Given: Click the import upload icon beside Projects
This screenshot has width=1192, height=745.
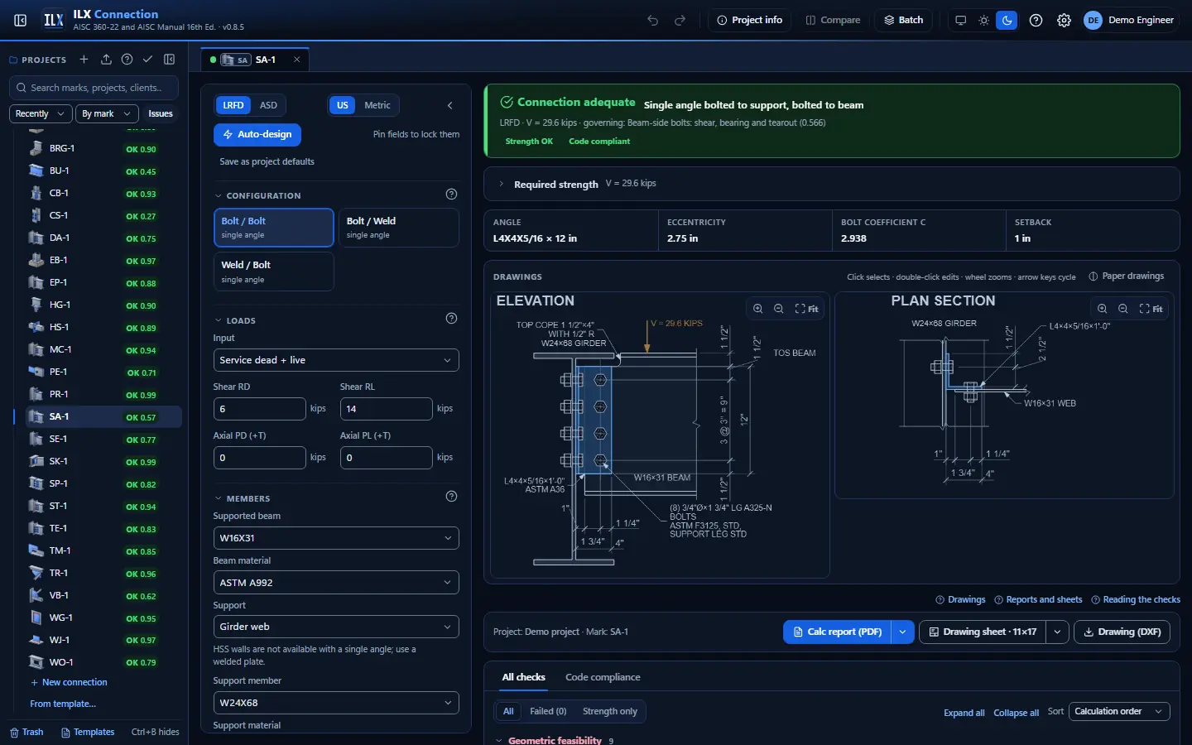Looking at the screenshot, I should tap(106, 60).
